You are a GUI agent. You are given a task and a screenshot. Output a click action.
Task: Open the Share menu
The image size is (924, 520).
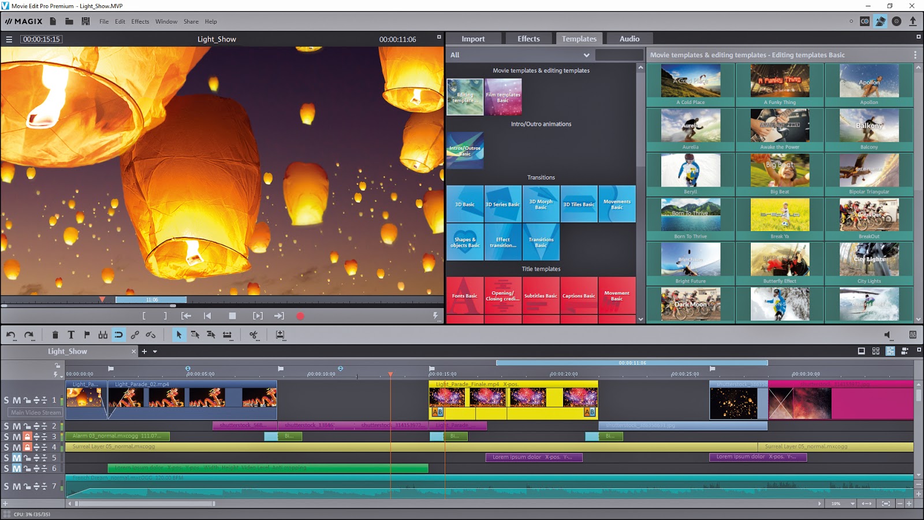[x=191, y=21]
